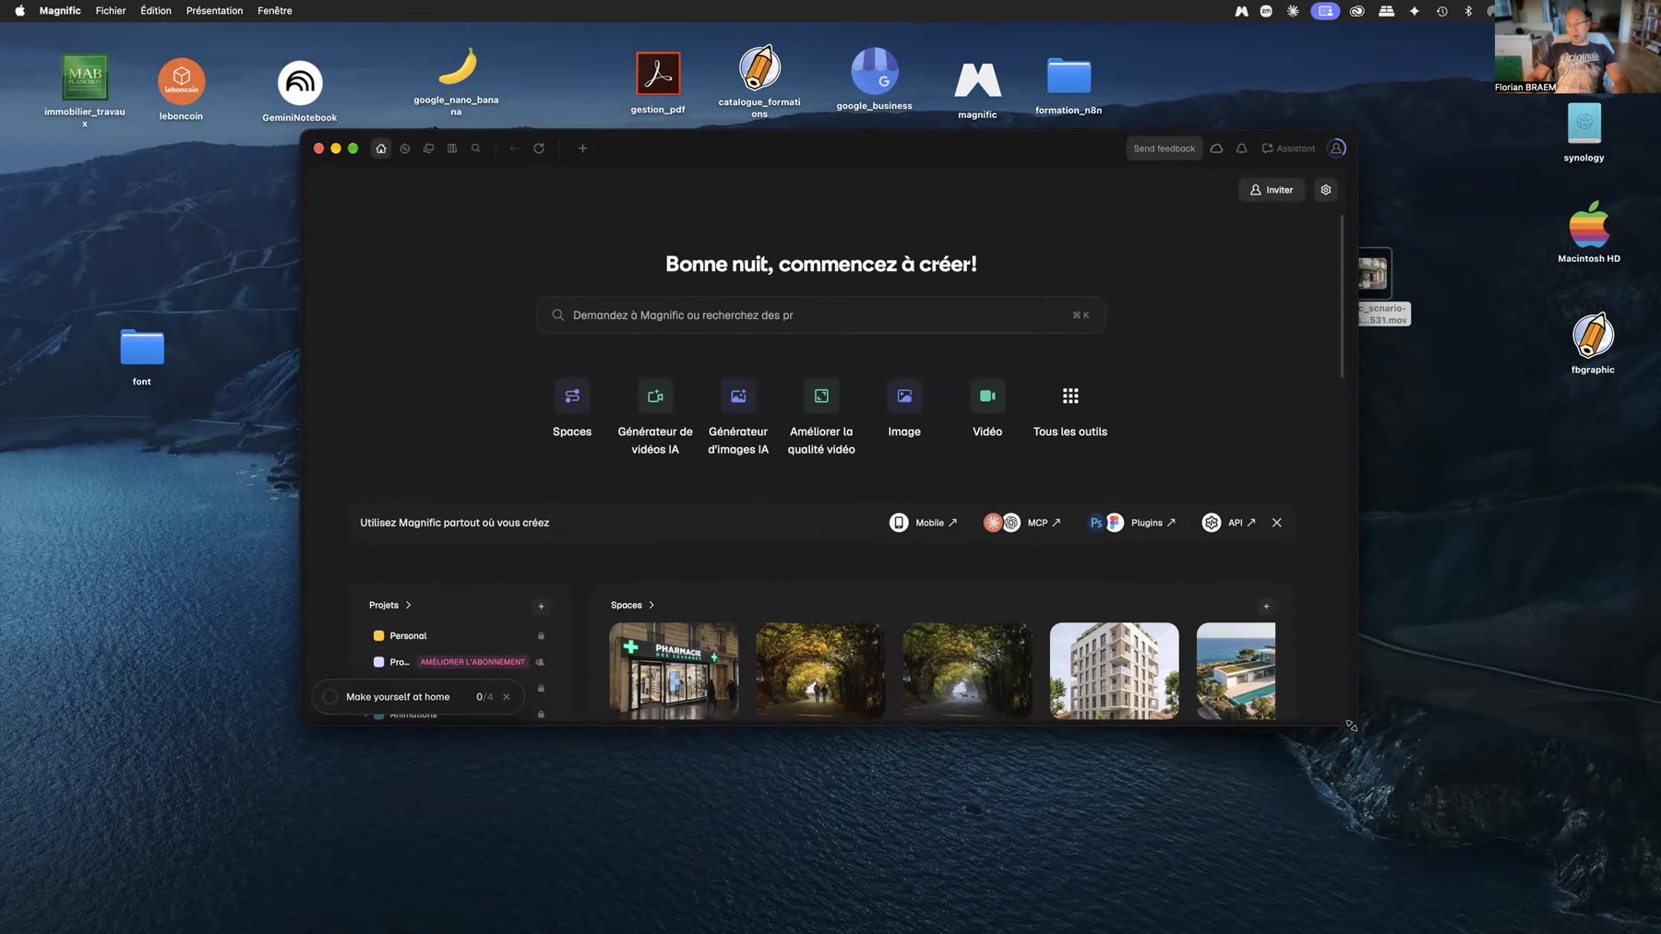
Task: Click the cloud icon next to Send feedback
Action: (x=1217, y=148)
